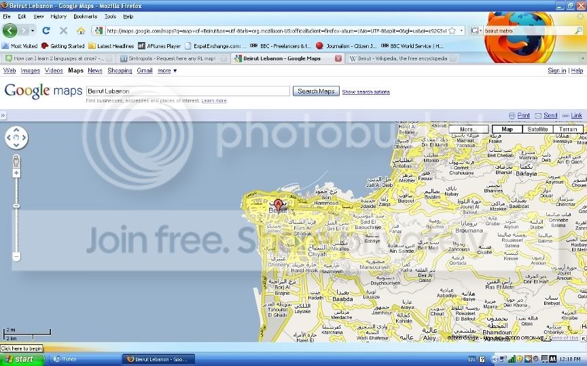
Task: Click the Search Maps button
Action: pos(316,91)
